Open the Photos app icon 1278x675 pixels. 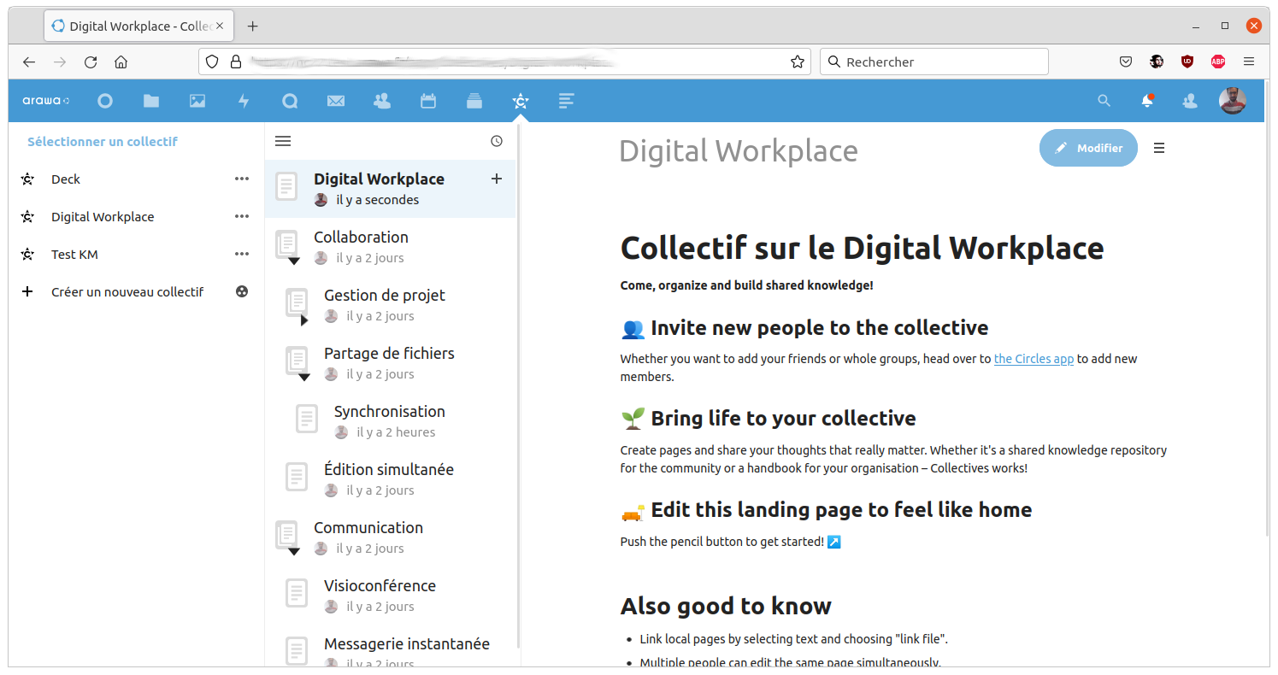tap(197, 101)
